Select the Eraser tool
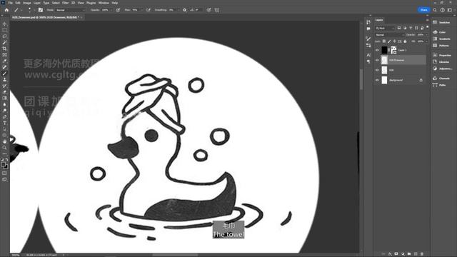 coord(4,92)
